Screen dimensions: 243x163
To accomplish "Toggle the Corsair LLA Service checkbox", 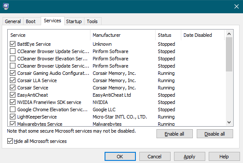I will (x=12, y=80).
